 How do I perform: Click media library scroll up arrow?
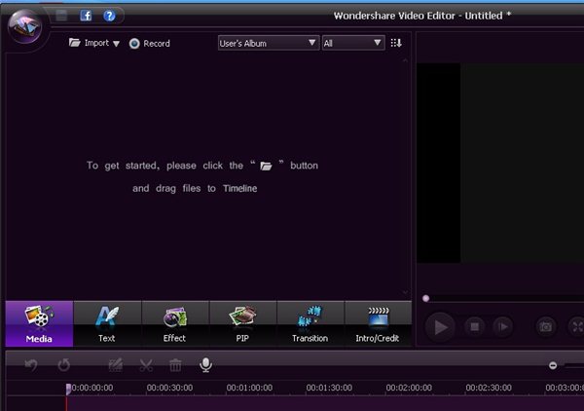click(405, 60)
